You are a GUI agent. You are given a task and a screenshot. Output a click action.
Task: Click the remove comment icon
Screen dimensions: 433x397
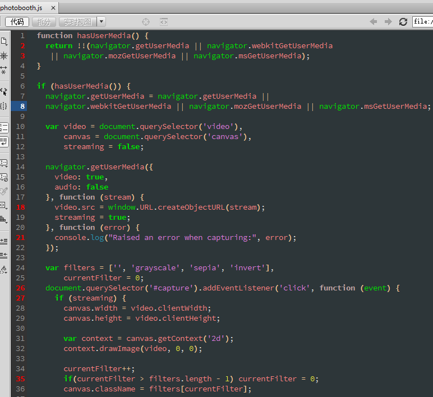tap(4, 177)
